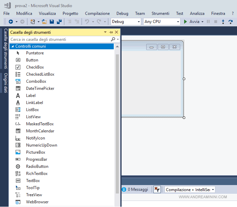Open the Strumenti menu
The height and width of the screenshot is (207, 237).
(x=160, y=14)
